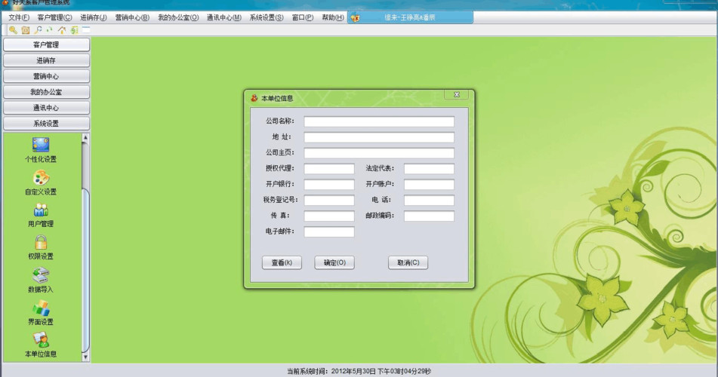
Task: Click the icon next to 缘来-王铮亮&潘辰
Action: 355,18
